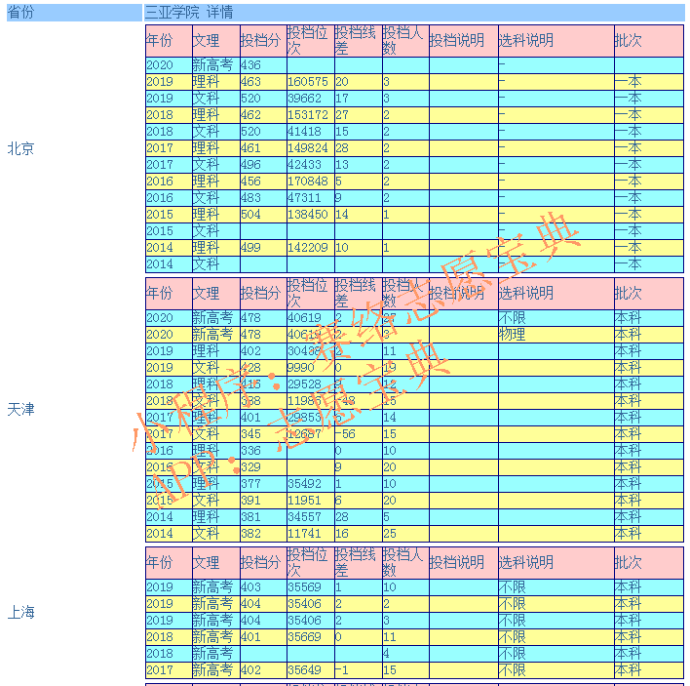Viewport: 690px width, 686px height.
Task: Select the rank value 34557
Action: tap(304, 517)
